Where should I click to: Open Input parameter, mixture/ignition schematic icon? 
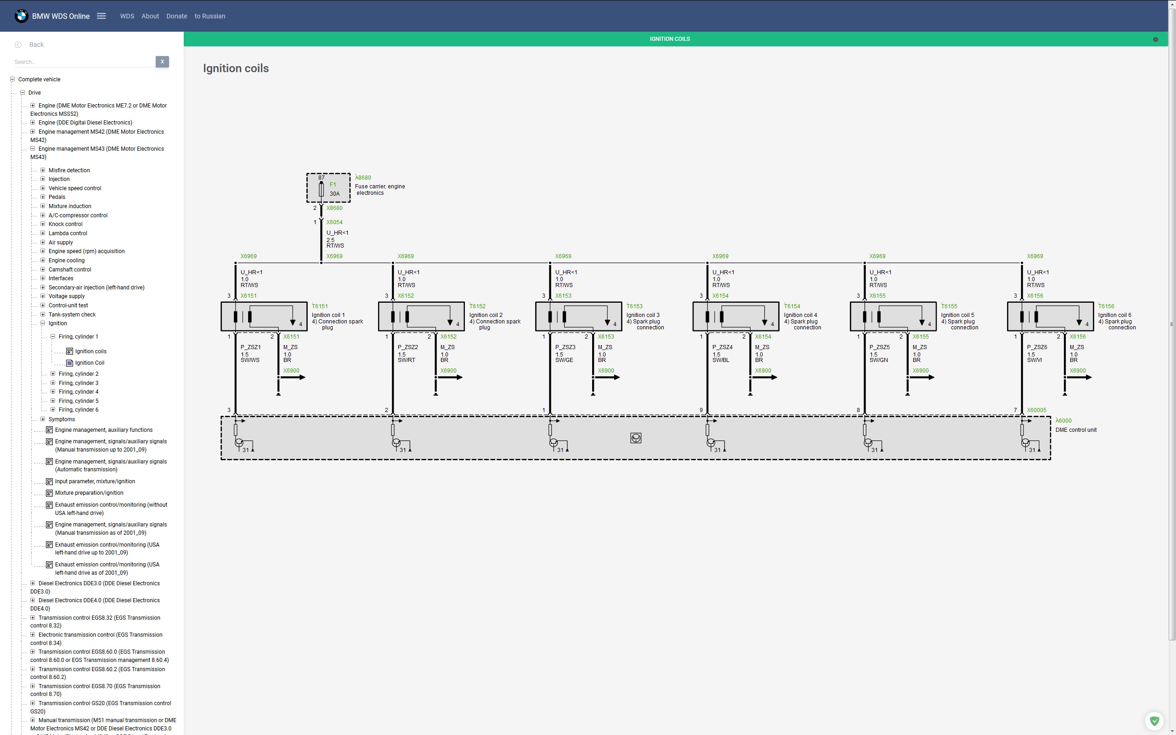point(49,482)
